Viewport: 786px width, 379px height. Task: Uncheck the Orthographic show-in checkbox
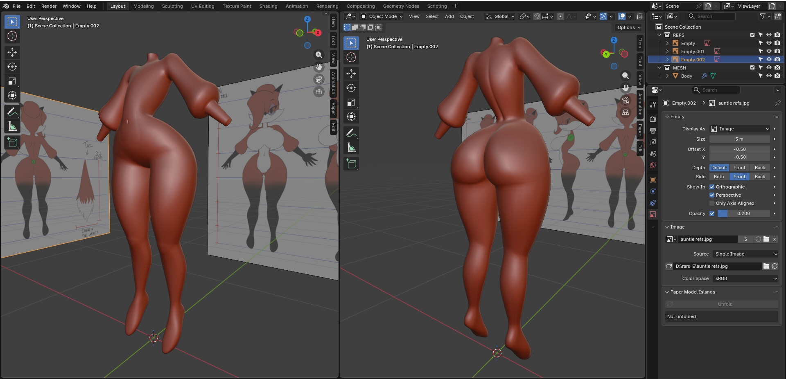pos(712,187)
